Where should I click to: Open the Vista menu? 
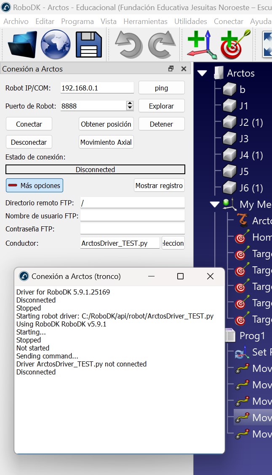(109, 21)
